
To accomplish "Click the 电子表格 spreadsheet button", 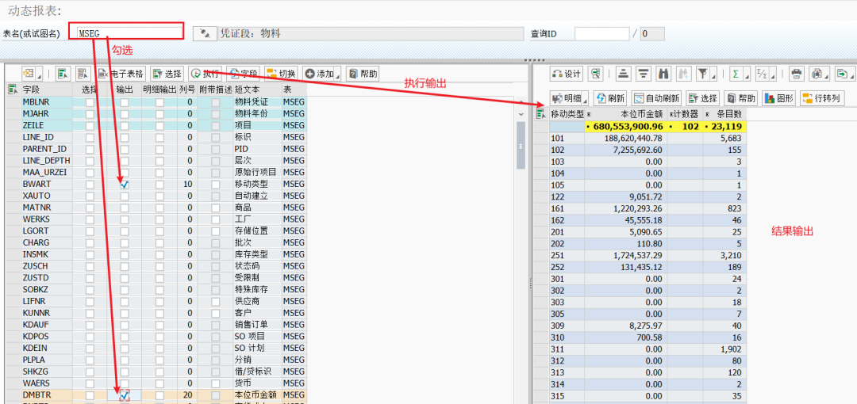I will click(x=121, y=74).
